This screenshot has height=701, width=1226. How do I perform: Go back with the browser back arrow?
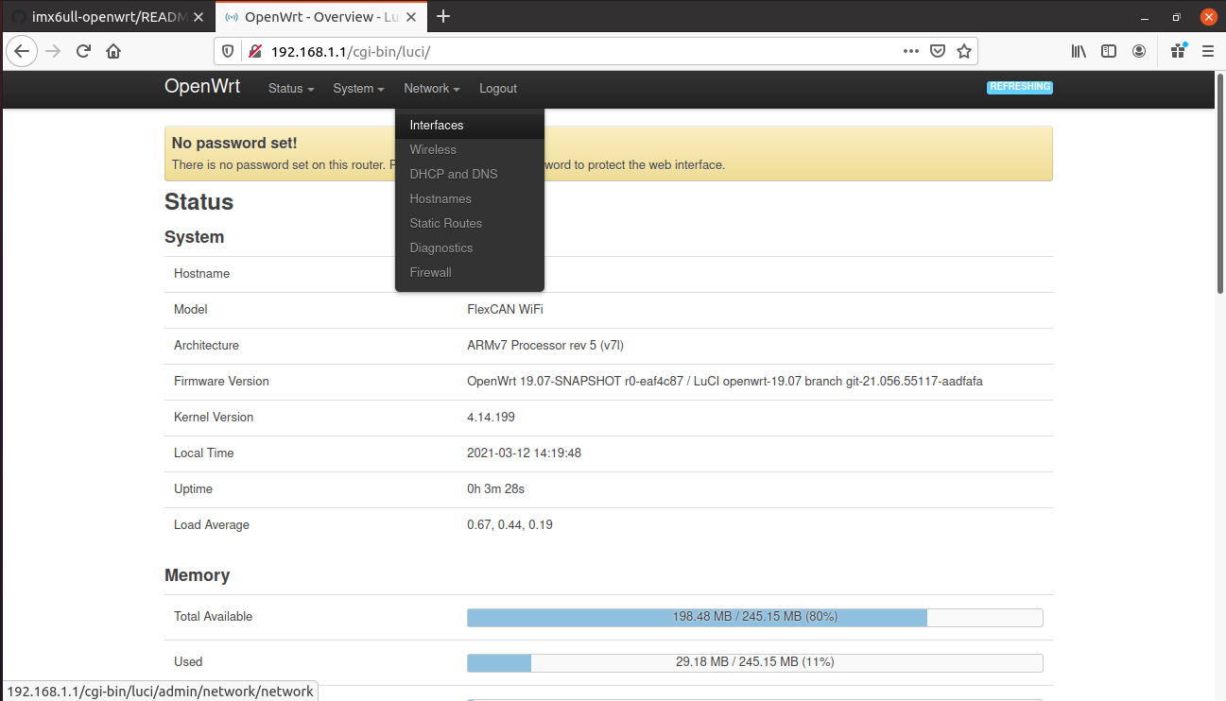point(21,51)
